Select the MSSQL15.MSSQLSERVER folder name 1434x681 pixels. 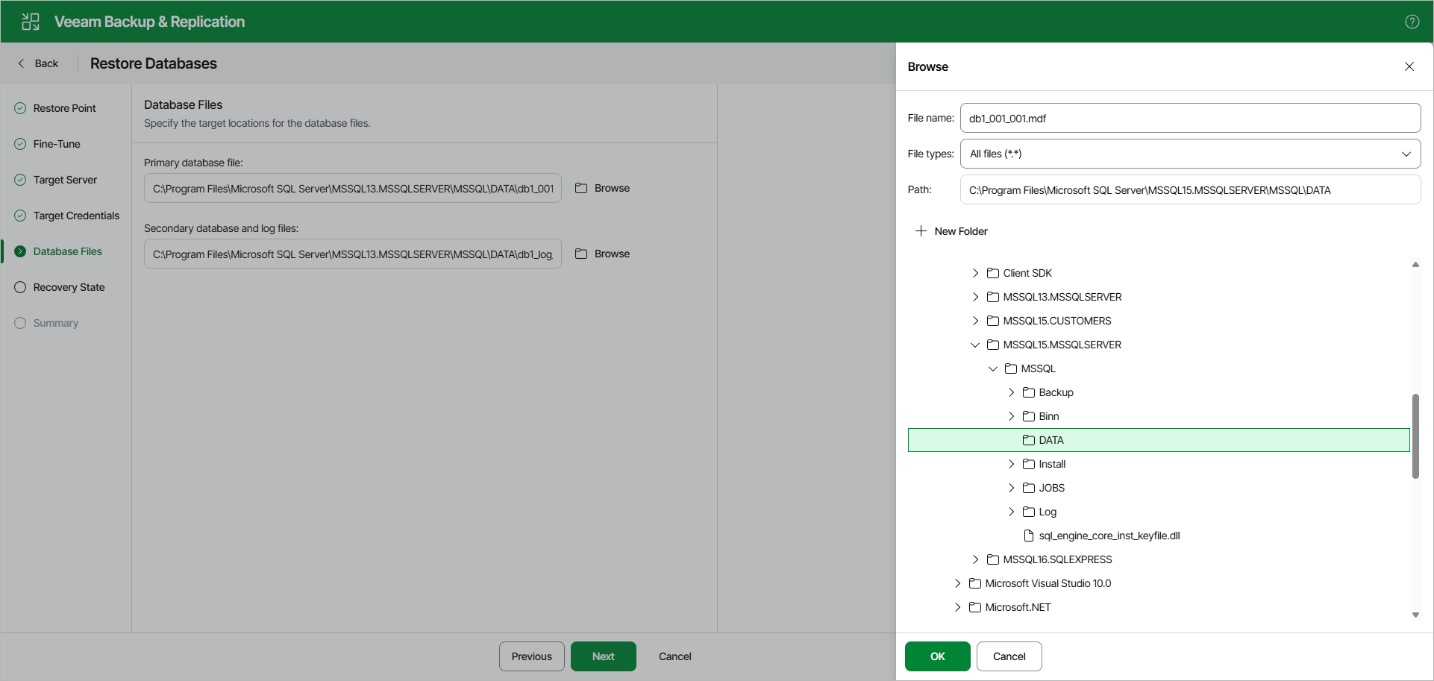pyautogui.click(x=1062, y=345)
